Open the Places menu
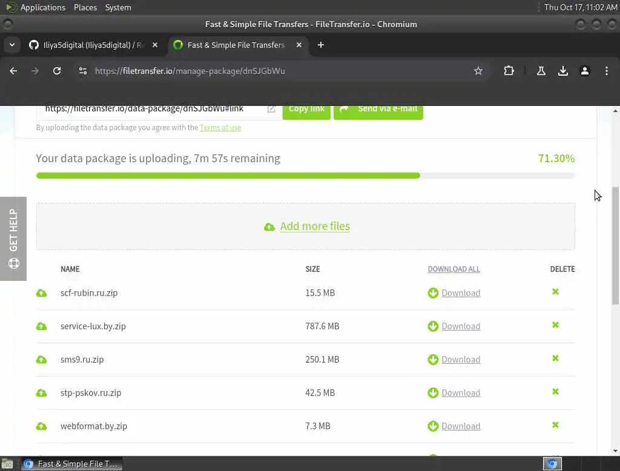620x471 pixels. tap(85, 7)
